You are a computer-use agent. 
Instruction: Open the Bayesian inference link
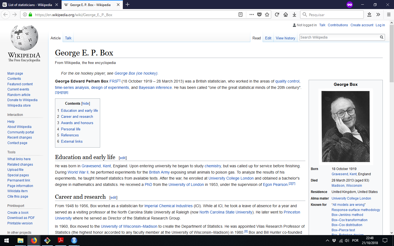click(155, 88)
